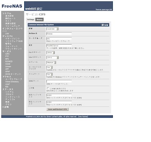Open the Dos charset dropdown showing CP932
Image resolution: width=151 pixels, height=142 pixels.
(x=51, y=52)
